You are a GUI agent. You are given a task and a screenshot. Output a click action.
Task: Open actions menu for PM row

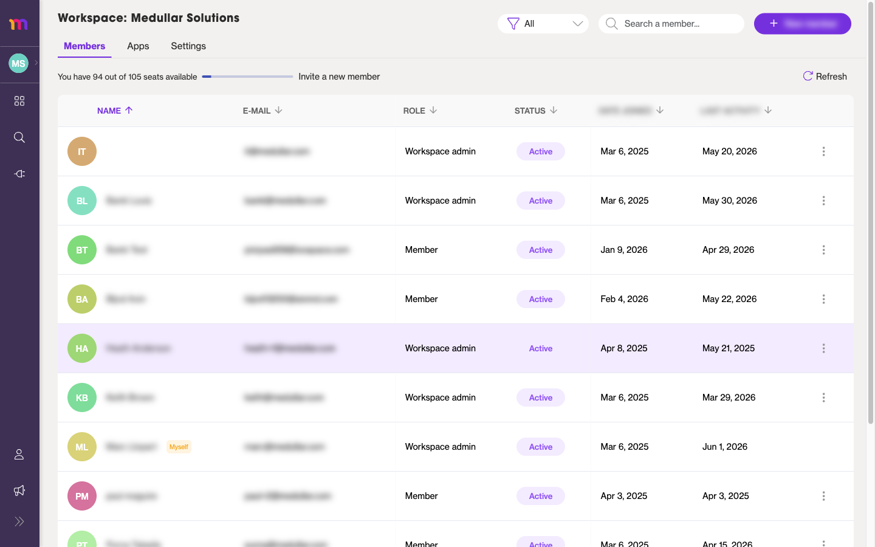click(823, 496)
